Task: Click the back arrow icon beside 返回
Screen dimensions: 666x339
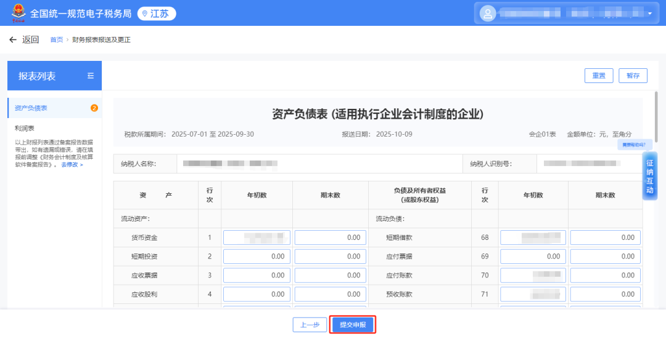Action: (x=13, y=40)
